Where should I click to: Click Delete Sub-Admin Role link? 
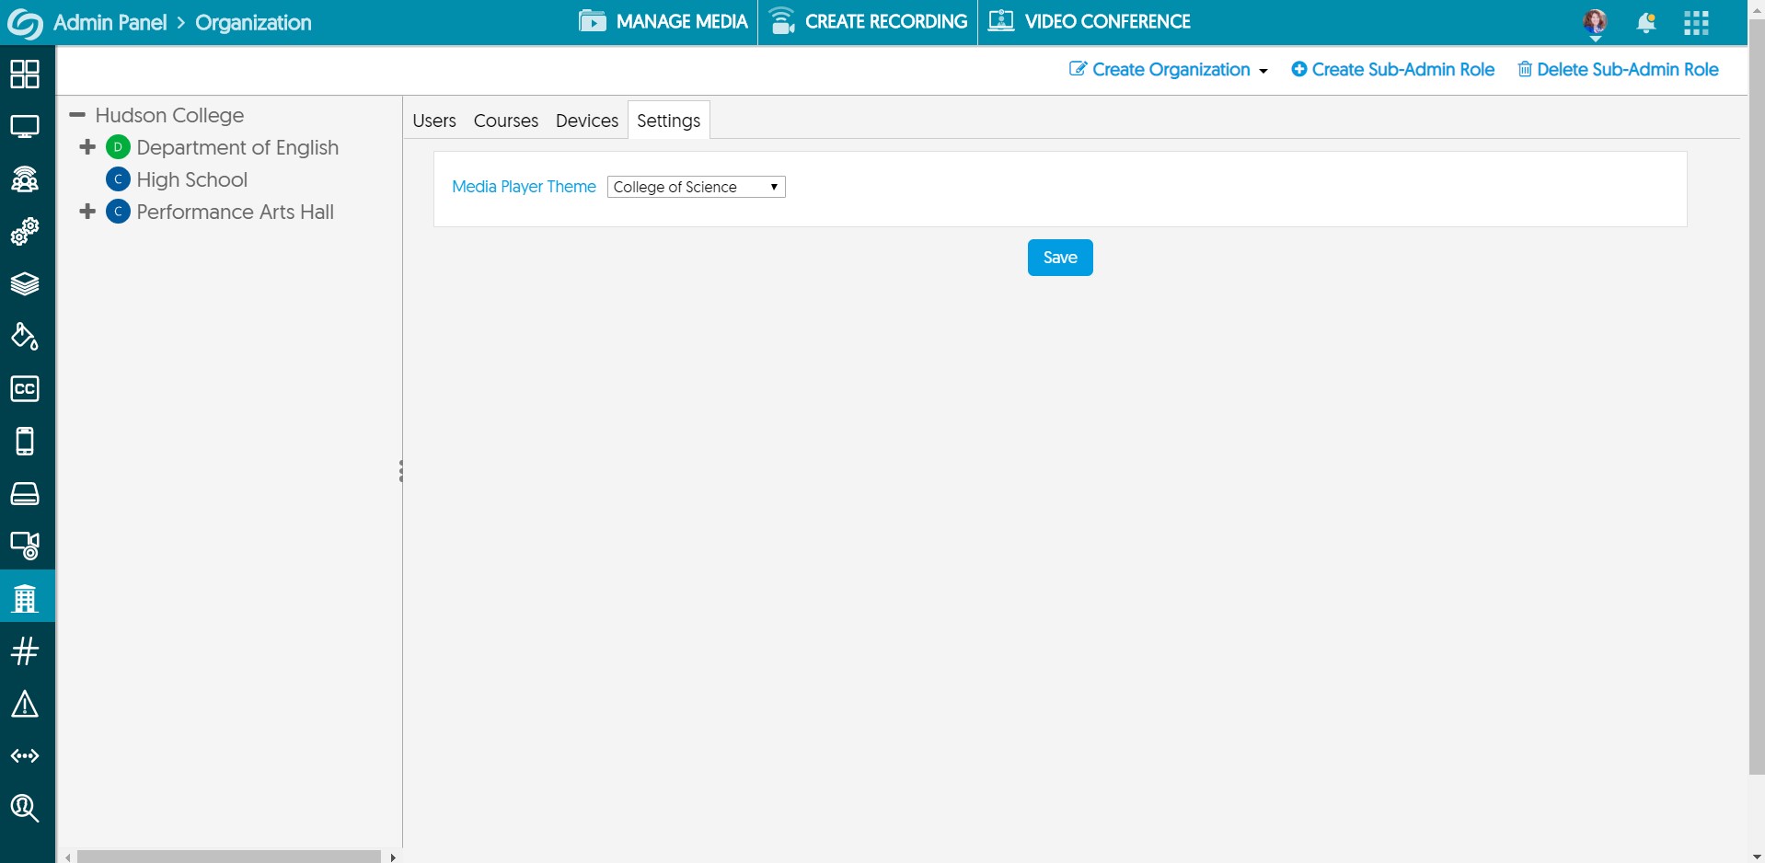(x=1618, y=70)
